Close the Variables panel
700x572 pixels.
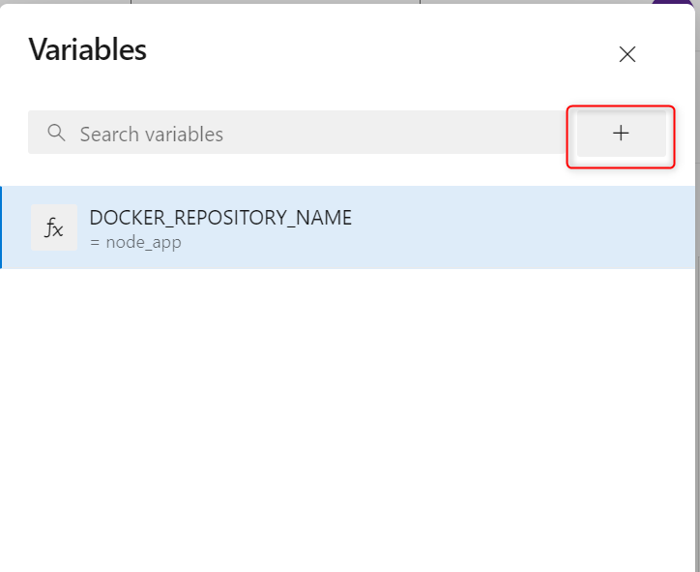coord(627,54)
